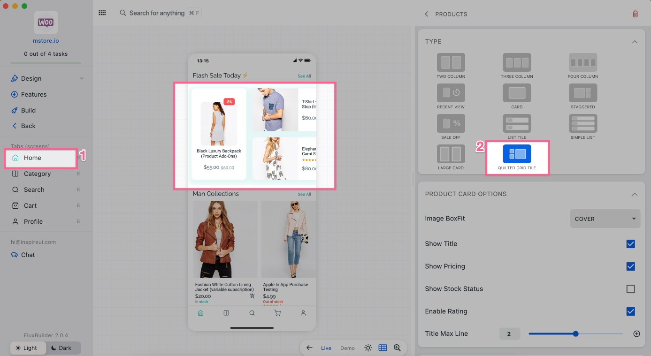Open the Category tab screen

[37, 174]
